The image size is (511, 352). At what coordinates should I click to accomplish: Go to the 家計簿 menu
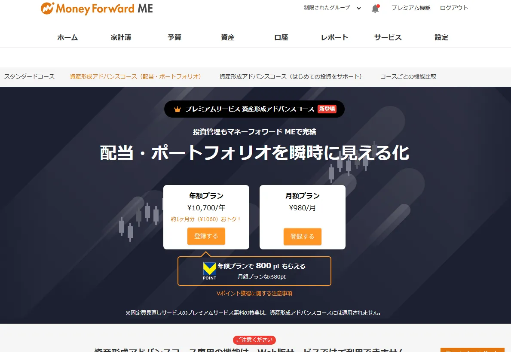(x=121, y=37)
